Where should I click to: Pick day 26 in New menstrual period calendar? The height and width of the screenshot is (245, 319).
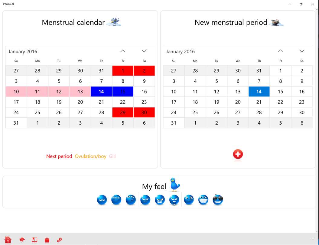[x=216, y=112]
